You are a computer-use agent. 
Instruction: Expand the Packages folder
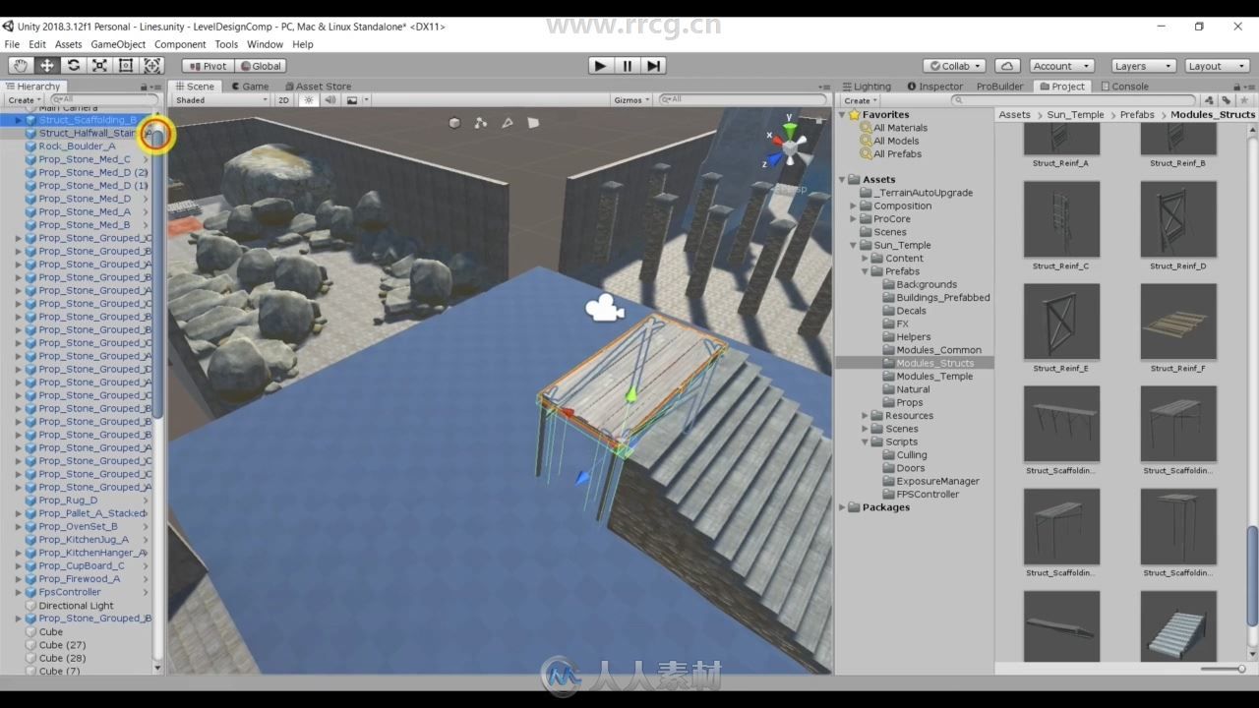[842, 507]
